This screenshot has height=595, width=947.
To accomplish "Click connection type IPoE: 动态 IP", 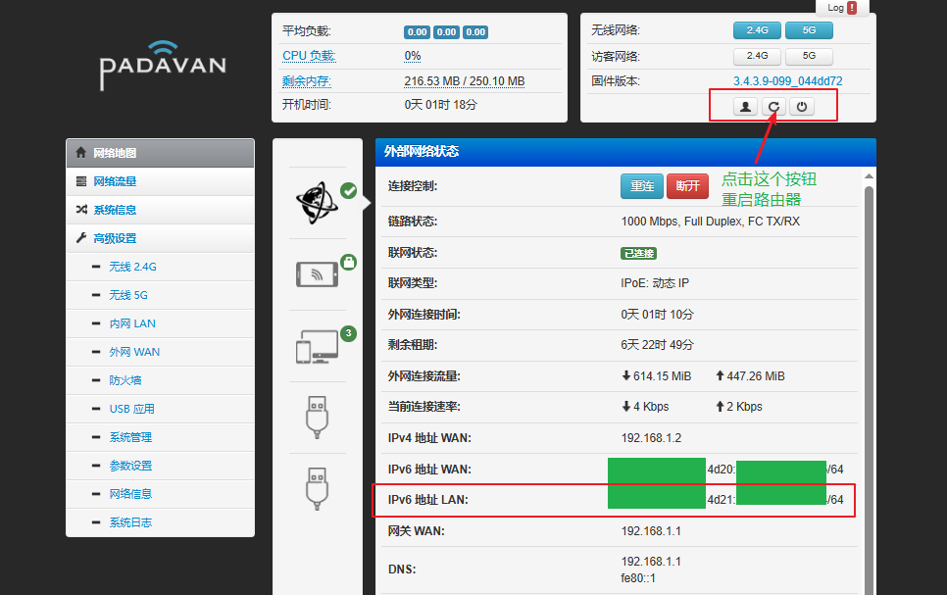I will click(x=655, y=282).
